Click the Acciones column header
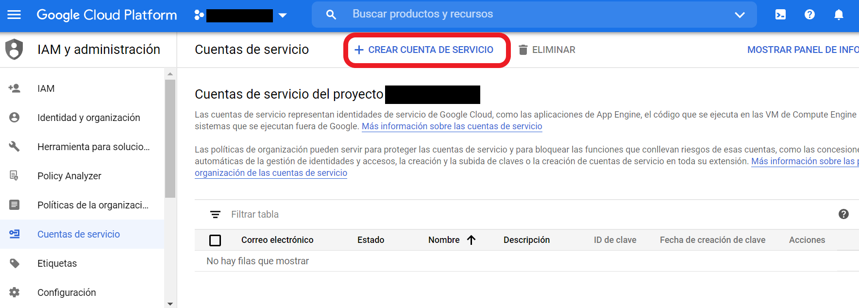Screen dimensions: 859x308 click(807, 240)
